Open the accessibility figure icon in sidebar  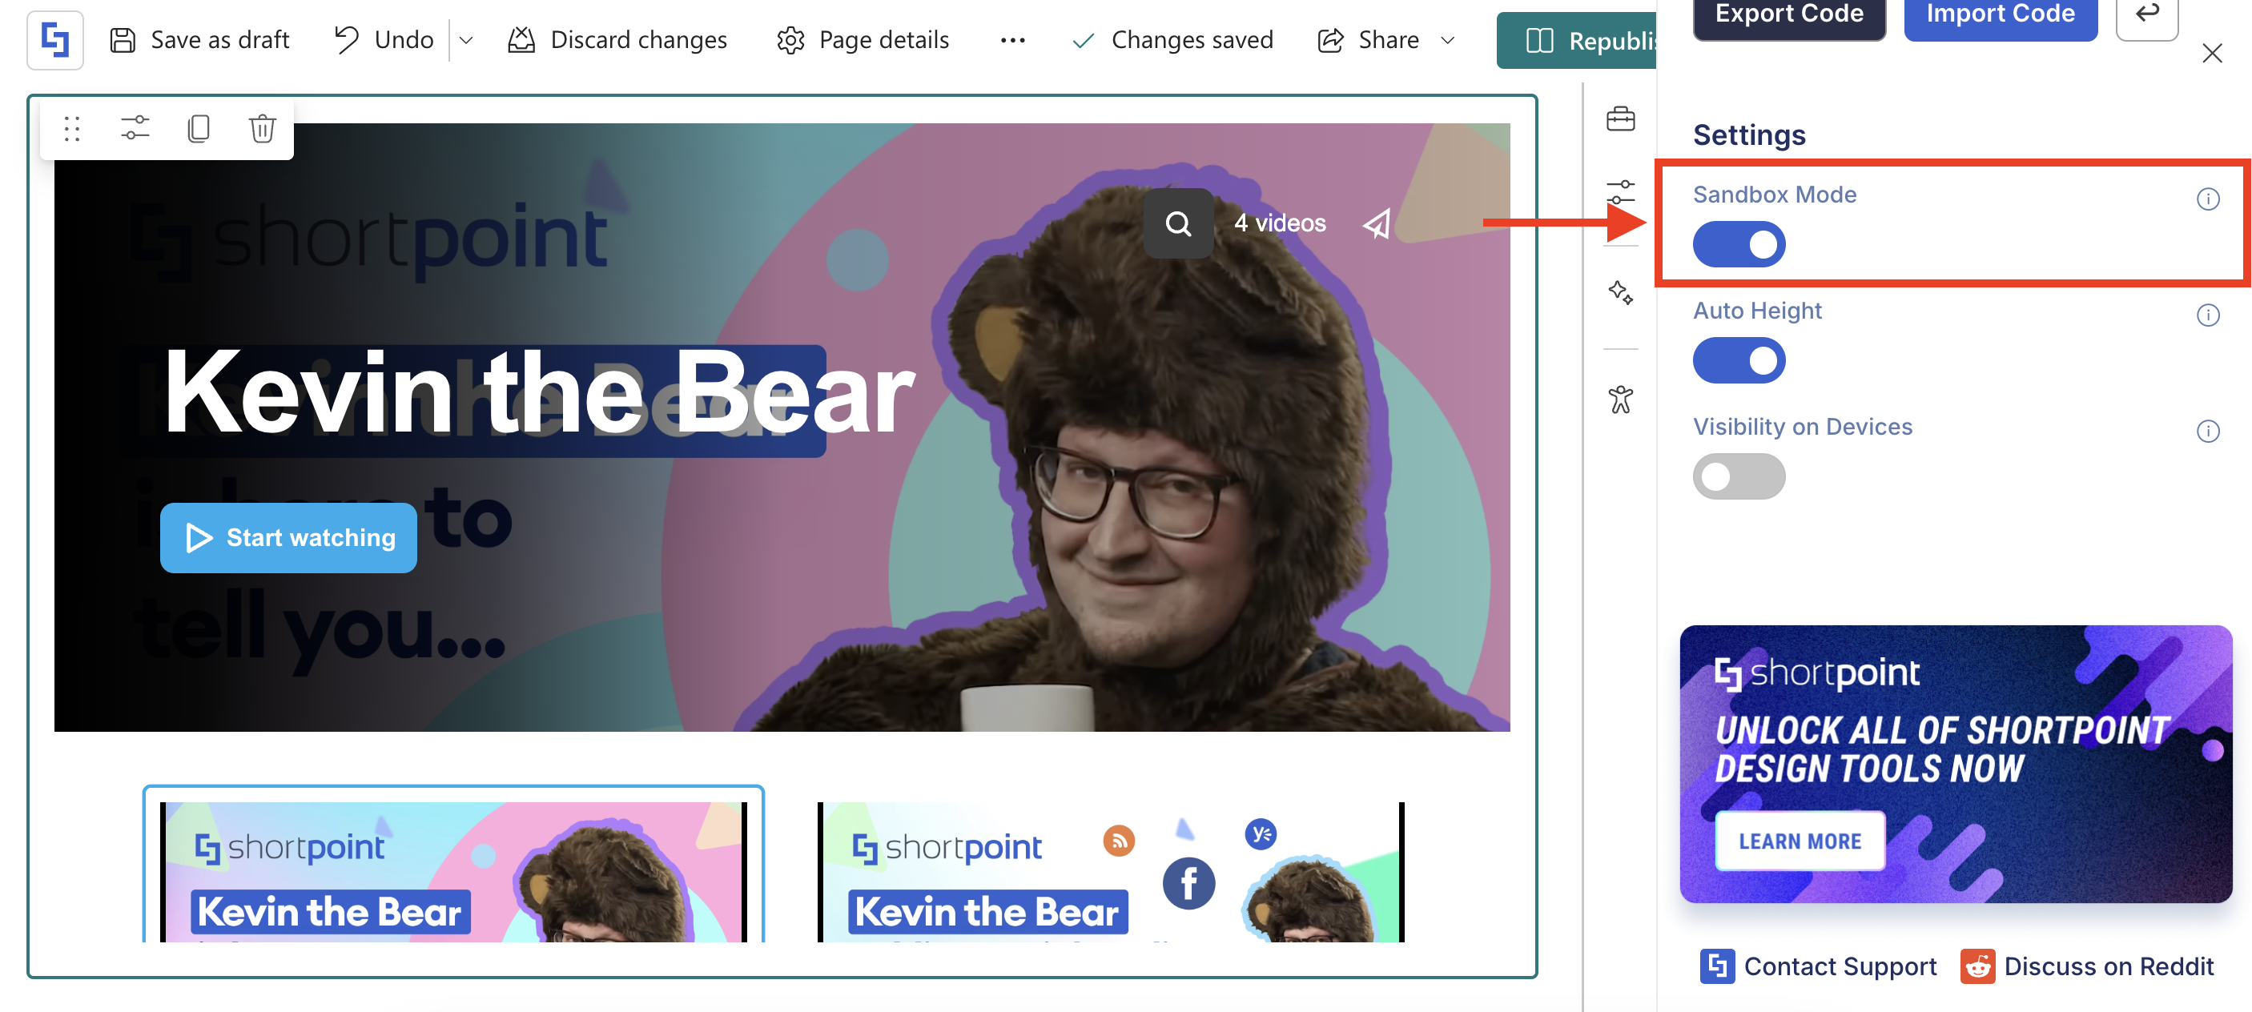tap(1620, 400)
